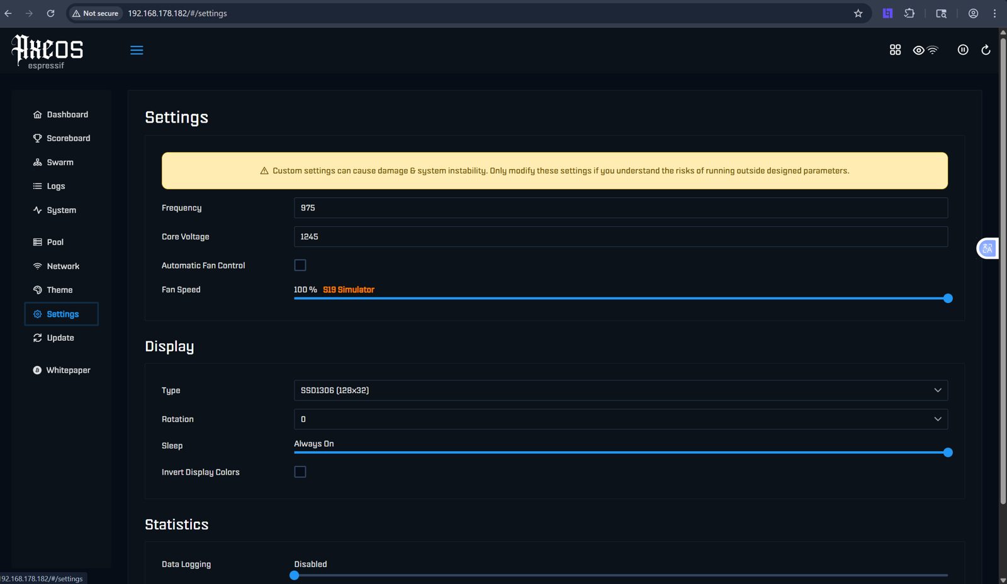
Task: Toggle the eye visibility icon in header
Action: tap(919, 50)
